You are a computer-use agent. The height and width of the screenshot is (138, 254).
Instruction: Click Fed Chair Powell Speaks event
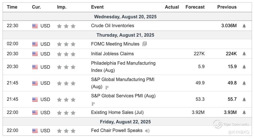117,131
